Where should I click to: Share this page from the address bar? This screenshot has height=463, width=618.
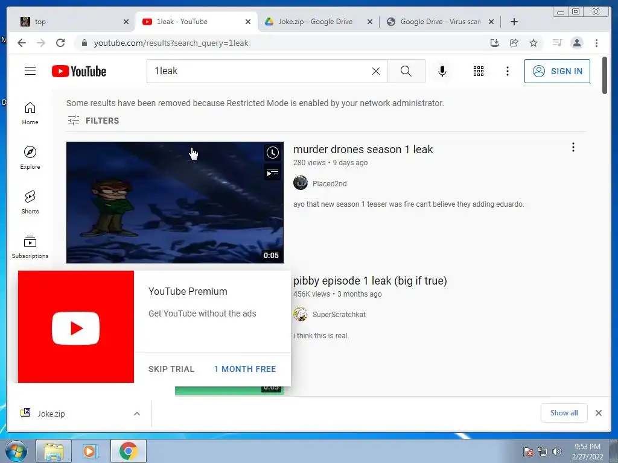(514, 43)
